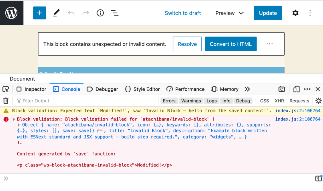Take a screenshot with the DevTools camera icon
The width and height of the screenshot is (323, 191).
pos(282,89)
